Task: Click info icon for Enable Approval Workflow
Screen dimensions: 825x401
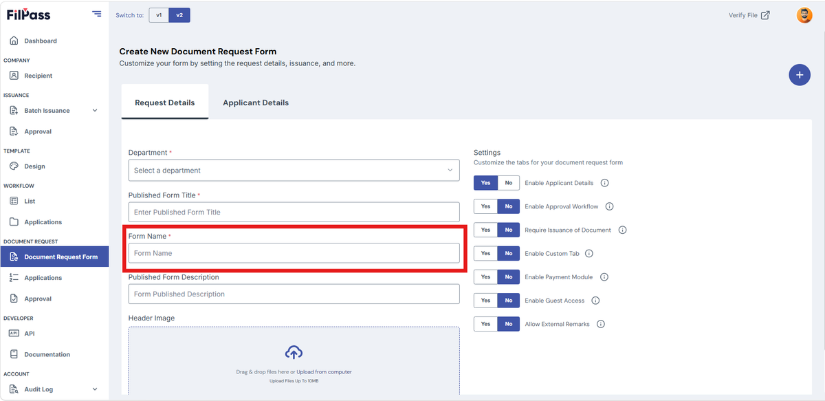Action: click(609, 206)
